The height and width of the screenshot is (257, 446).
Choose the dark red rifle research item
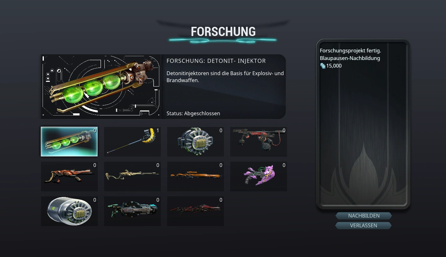196,211
